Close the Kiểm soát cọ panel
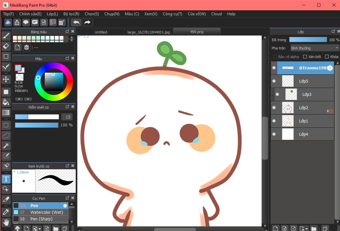The height and width of the screenshot is (231, 340). pyautogui.click(x=73, y=107)
